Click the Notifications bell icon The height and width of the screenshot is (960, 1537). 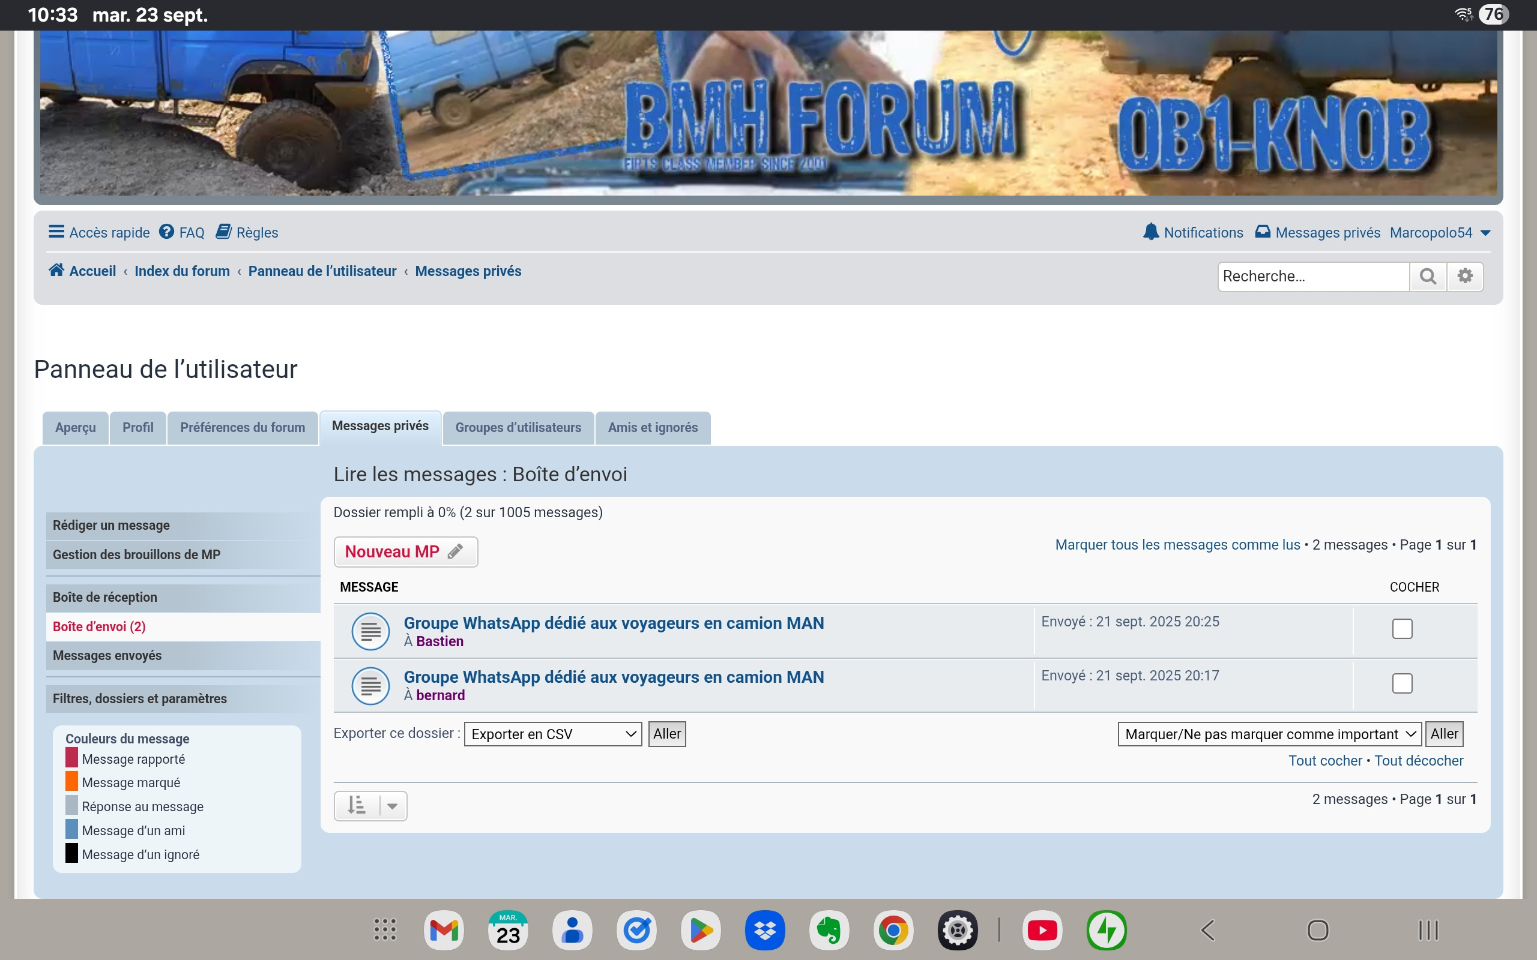pos(1150,232)
